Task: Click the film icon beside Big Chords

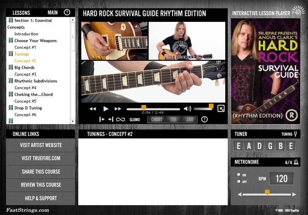Action: click(x=11, y=67)
